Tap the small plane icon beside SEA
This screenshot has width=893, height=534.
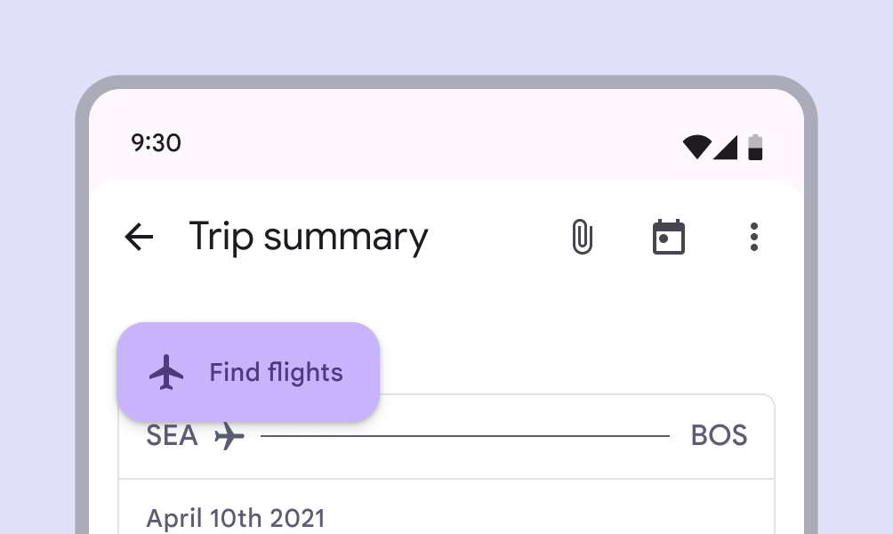point(229,436)
